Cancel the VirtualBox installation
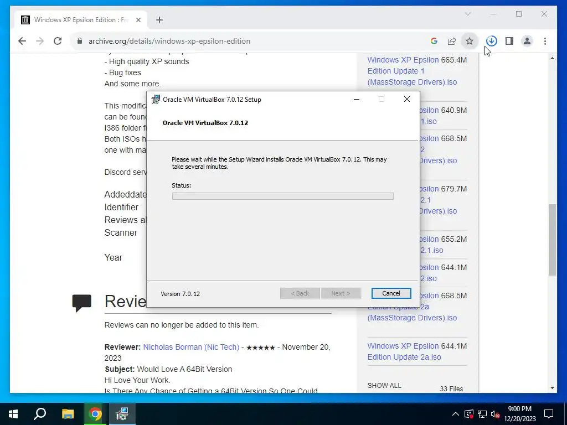567x425 pixels. point(391,293)
